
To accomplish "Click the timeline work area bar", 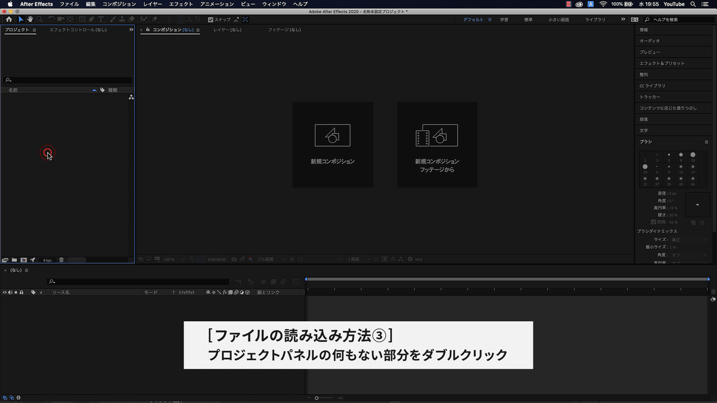I will click(x=507, y=279).
